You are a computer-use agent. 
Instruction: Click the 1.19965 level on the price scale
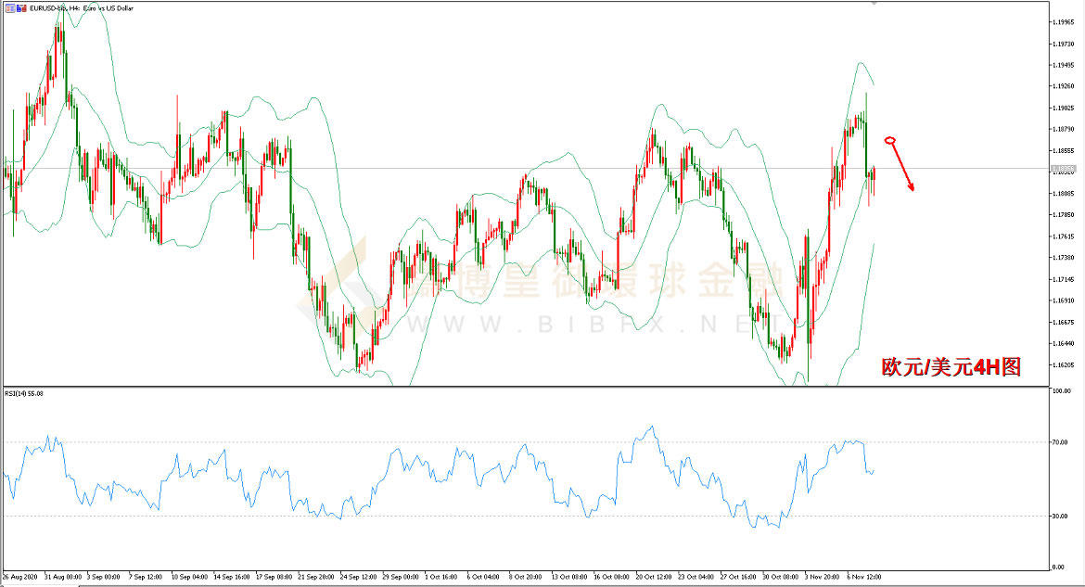1062,21
